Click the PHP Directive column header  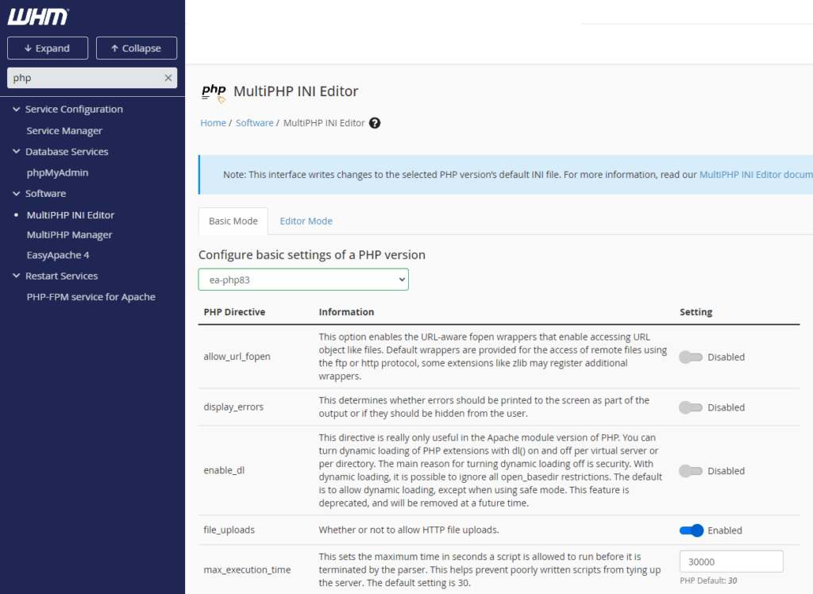pyautogui.click(x=234, y=312)
